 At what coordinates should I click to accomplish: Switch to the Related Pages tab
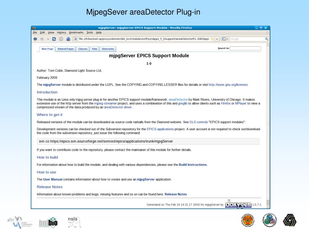[65, 49]
